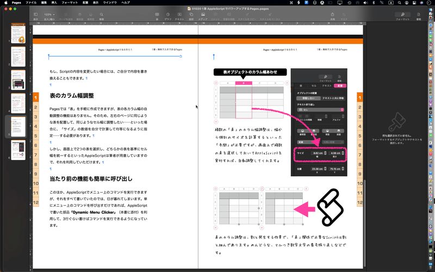The height and width of the screenshot is (272, 435).
Task: Select page 2 thumbnail in sidebar
Action: (18, 57)
